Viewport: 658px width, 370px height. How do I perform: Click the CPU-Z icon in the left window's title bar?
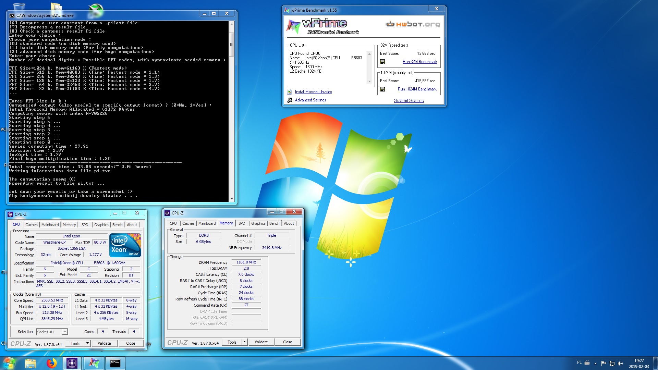[x=10, y=214]
